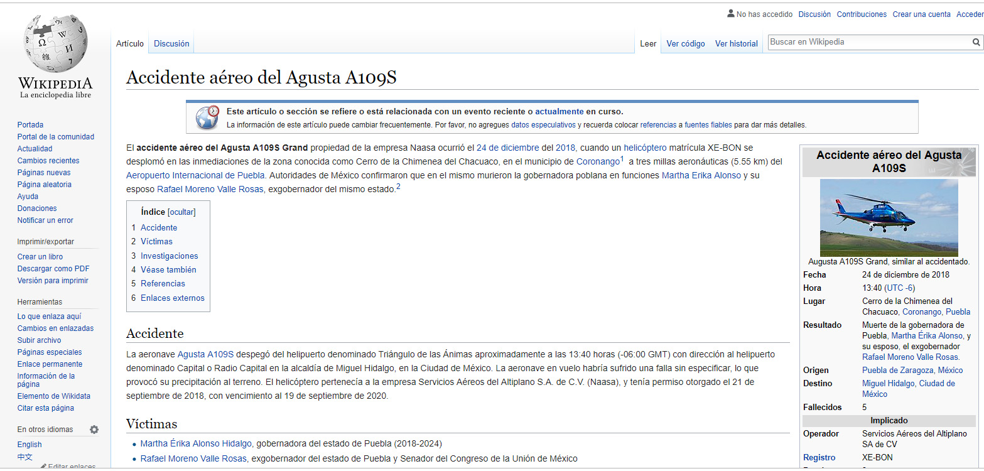Click Descargar como PDF
The height and width of the screenshot is (471, 984).
tap(53, 269)
